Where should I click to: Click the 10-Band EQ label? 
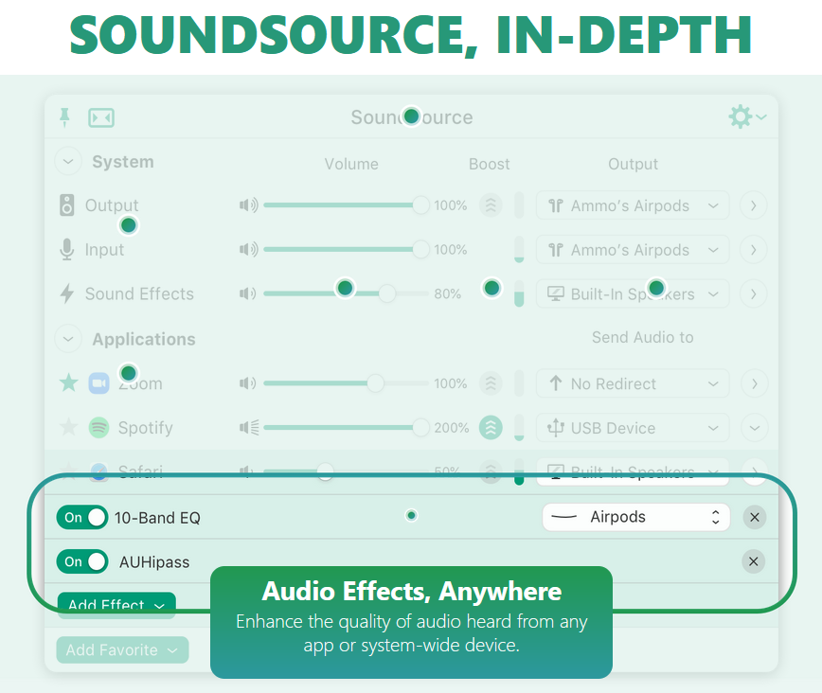(157, 518)
